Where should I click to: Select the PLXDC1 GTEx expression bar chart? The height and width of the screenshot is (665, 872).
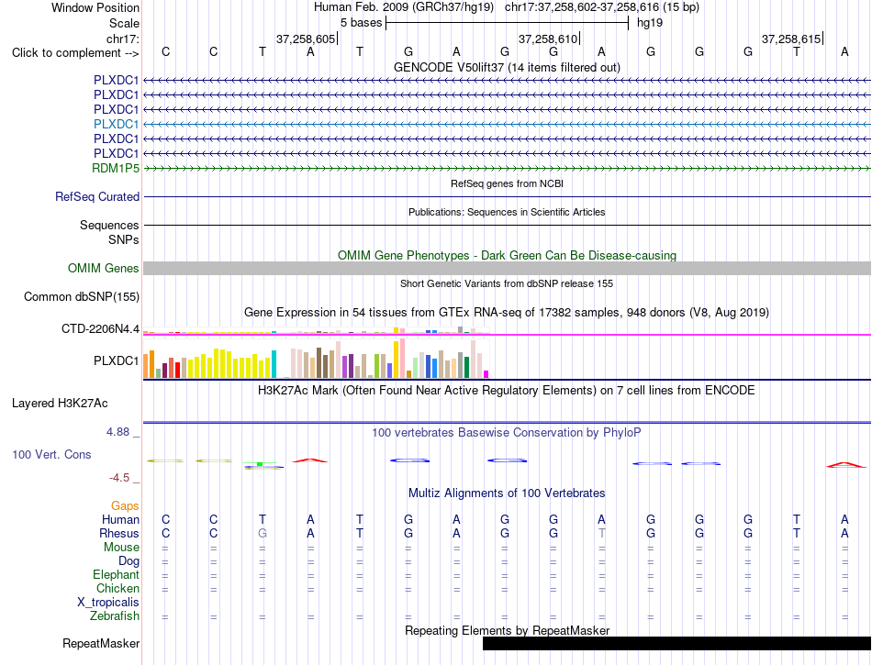point(316,359)
